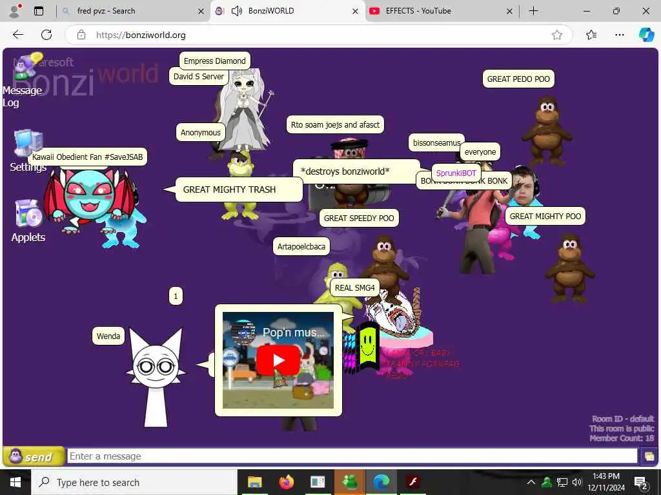Screen dimensions: 661x495
Task: View site information lock icon
Action: (x=81, y=35)
